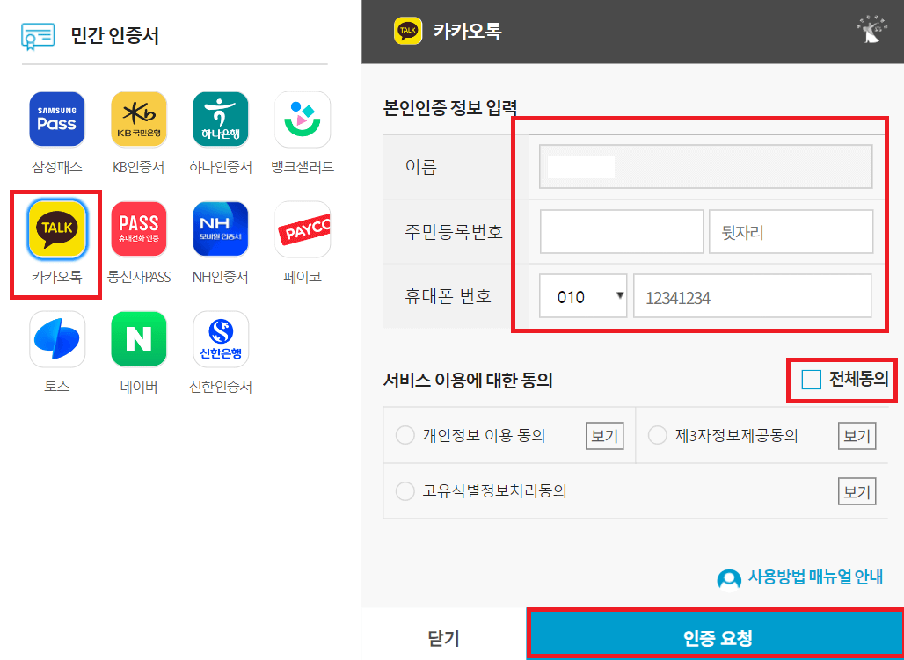
Task: Select the Samsung Pass certificate icon
Action: (x=57, y=120)
